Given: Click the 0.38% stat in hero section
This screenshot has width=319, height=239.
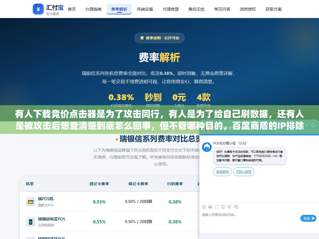Looking at the screenshot, I should 121,97.
